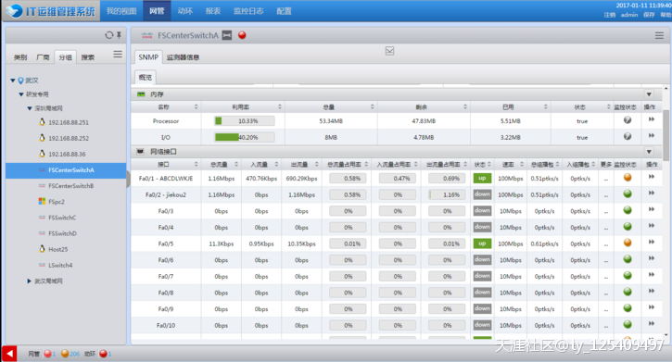Click the 1.16% outbound usage bar for Fa0/2
Viewport: 672px width, 362px height.
[447, 194]
